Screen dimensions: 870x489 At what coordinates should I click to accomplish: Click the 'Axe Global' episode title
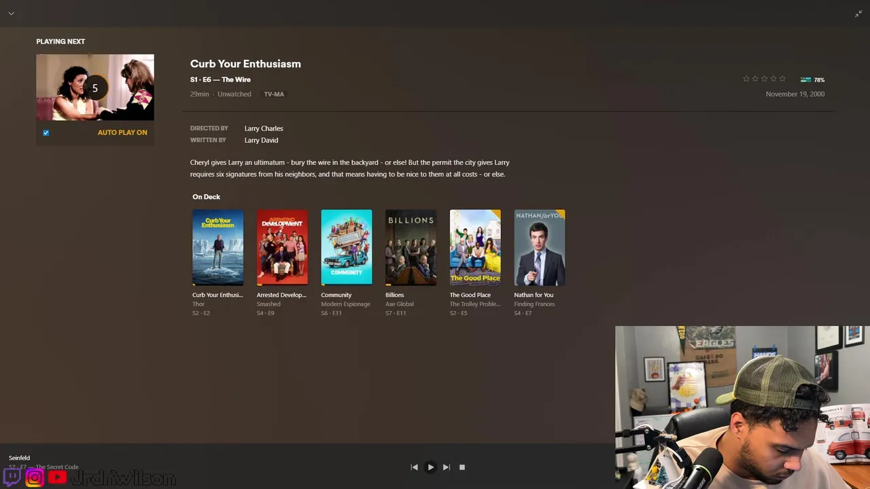tap(400, 304)
